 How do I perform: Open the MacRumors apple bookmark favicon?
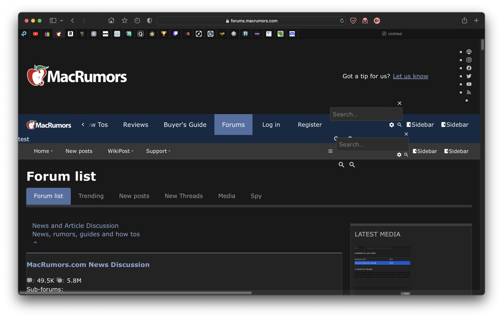tap(59, 34)
